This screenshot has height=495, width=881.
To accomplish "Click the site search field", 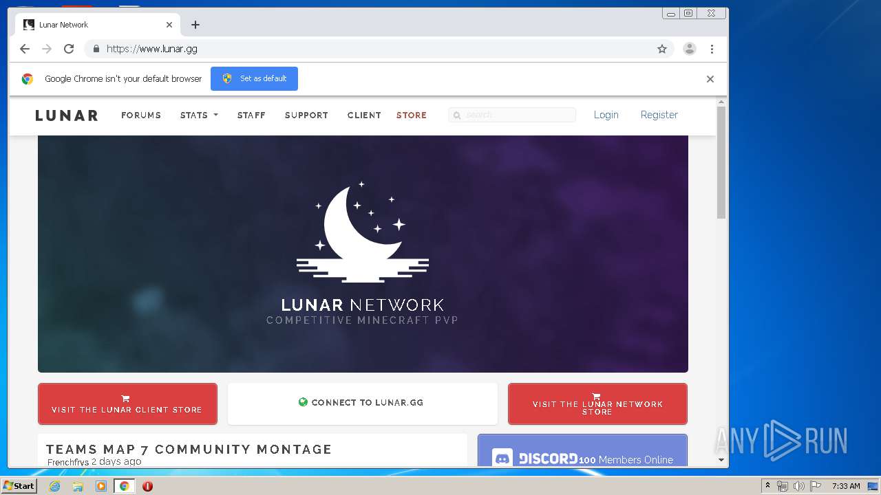I will 512,115.
